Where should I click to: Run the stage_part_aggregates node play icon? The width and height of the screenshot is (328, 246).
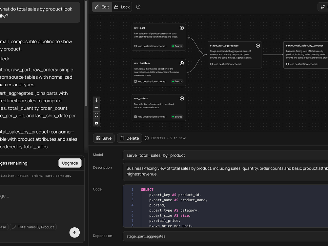(x=258, y=46)
